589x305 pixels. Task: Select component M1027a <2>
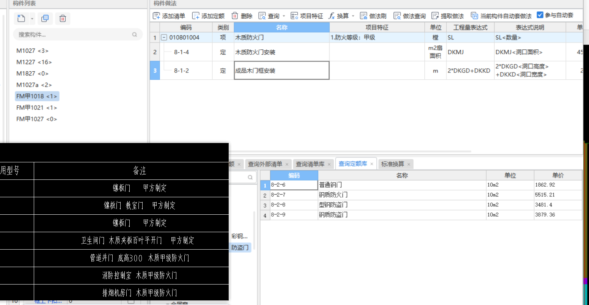click(34, 85)
